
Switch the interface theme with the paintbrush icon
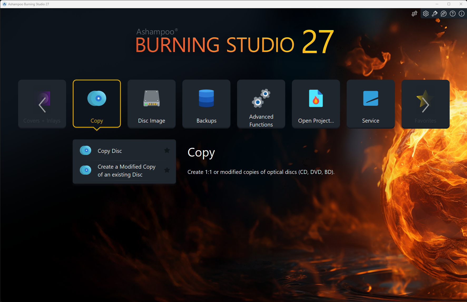435,13
